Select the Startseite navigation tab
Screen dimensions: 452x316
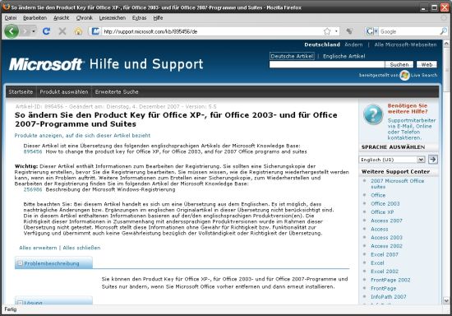point(21,92)
